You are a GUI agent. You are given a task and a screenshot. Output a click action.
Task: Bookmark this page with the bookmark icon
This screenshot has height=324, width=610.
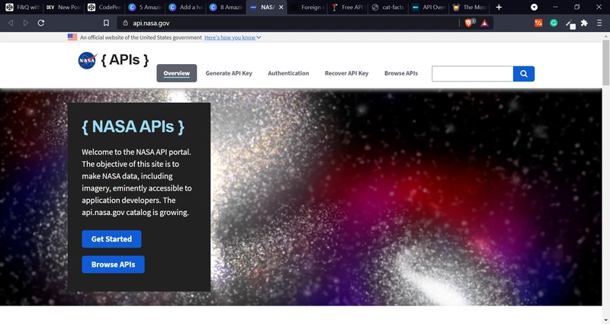pos(106,23)
